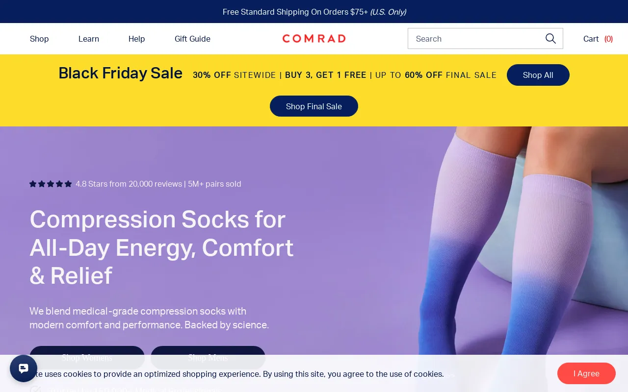The height and width of the screenshot is (392, 628).
Task: Click the cart item count (0)
Action: pyautogui.click(x=608, y=39)
